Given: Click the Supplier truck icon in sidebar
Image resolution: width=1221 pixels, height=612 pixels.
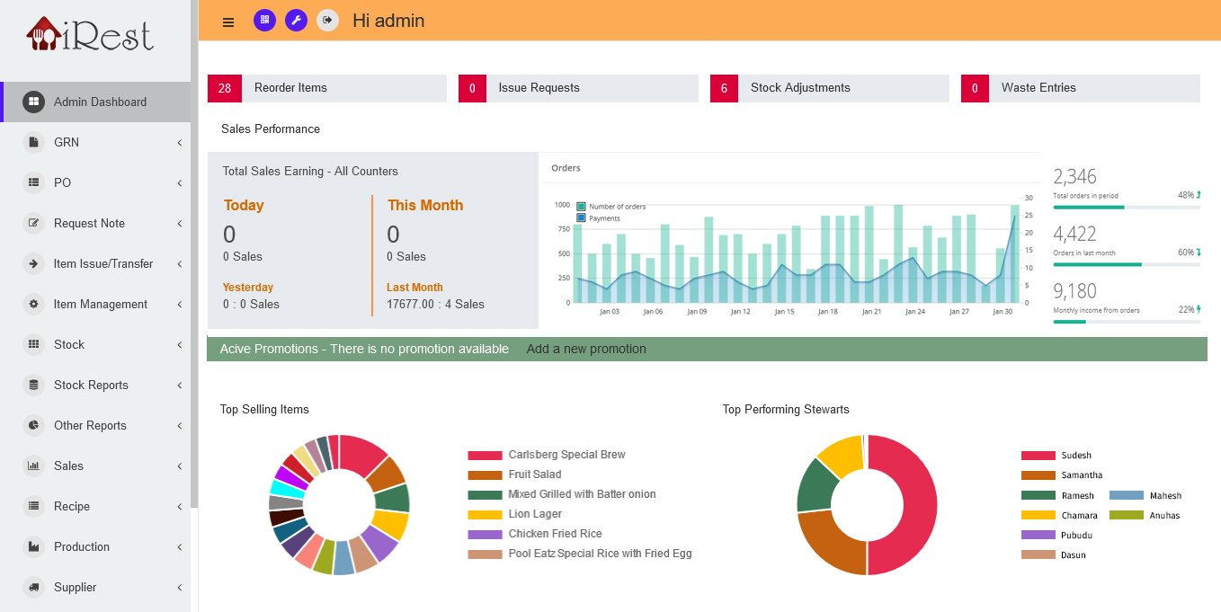Looking at the screenshot, I should coord(33,587).
